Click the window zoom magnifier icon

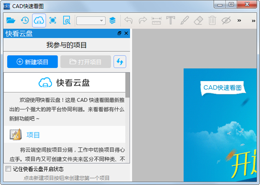67,20
